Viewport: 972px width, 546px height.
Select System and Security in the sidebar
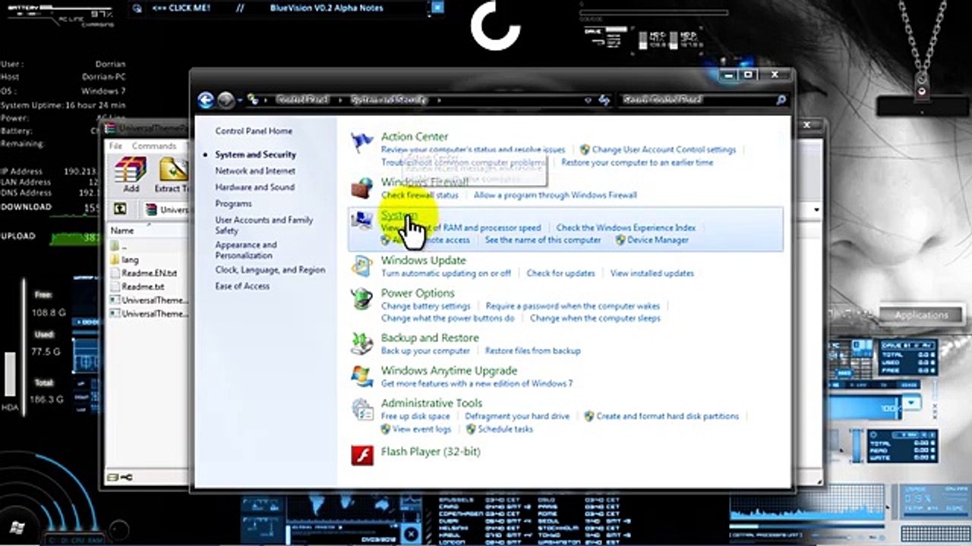click(x=255, y=155)
